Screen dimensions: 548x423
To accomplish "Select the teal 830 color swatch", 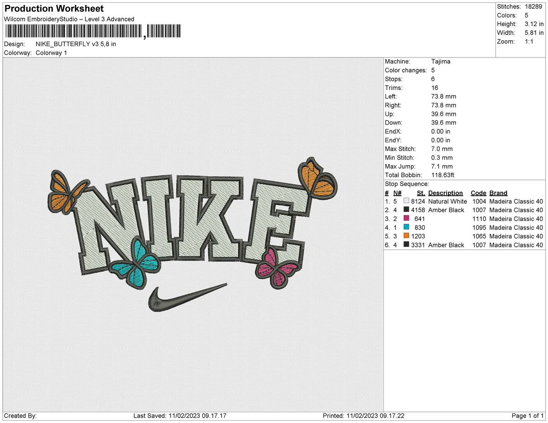I will 406,227.
